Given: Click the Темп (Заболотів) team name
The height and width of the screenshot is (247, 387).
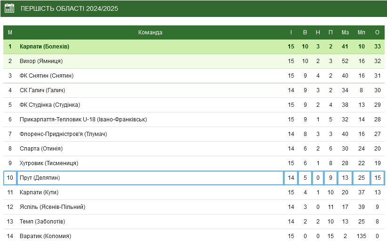Looking at the screenshot, I should coord(42,221).
